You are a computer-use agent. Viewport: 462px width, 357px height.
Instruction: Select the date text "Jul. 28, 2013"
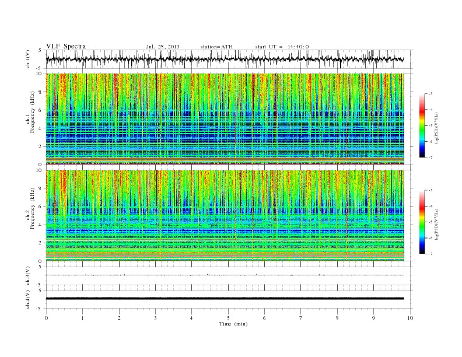(x=163, y=47)
